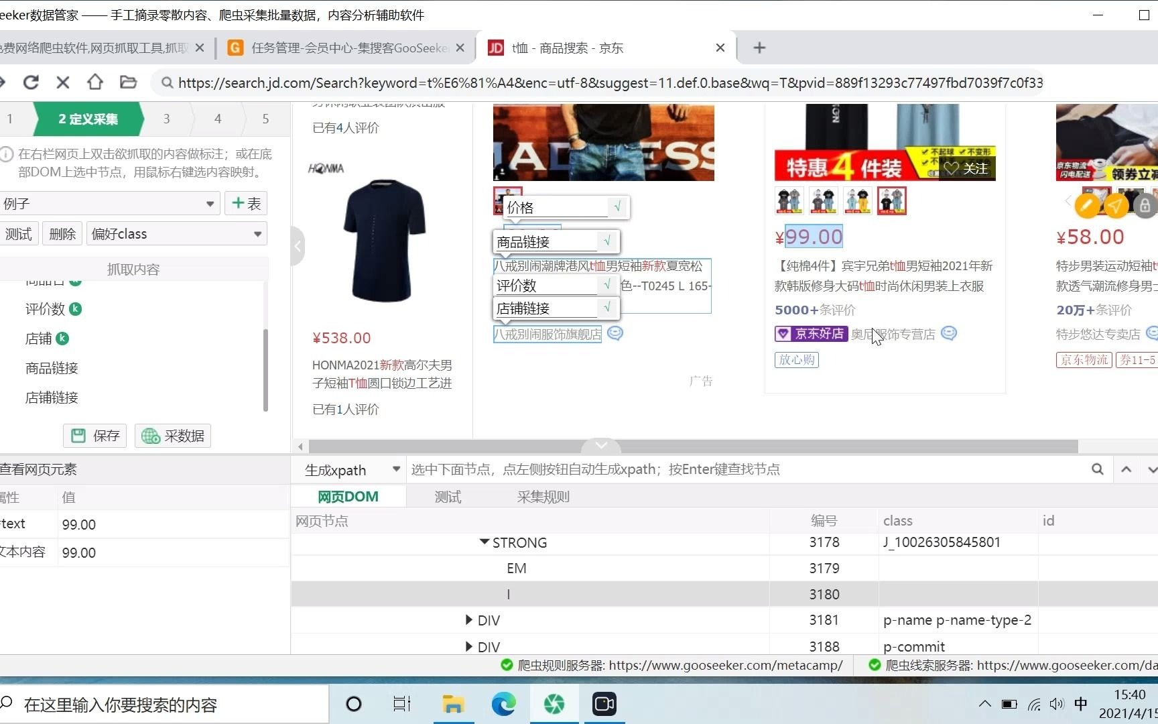This screenshot has width=1158, height=724.
Task: Click the green K badge next to 评价数
Action: click(76, 309)
